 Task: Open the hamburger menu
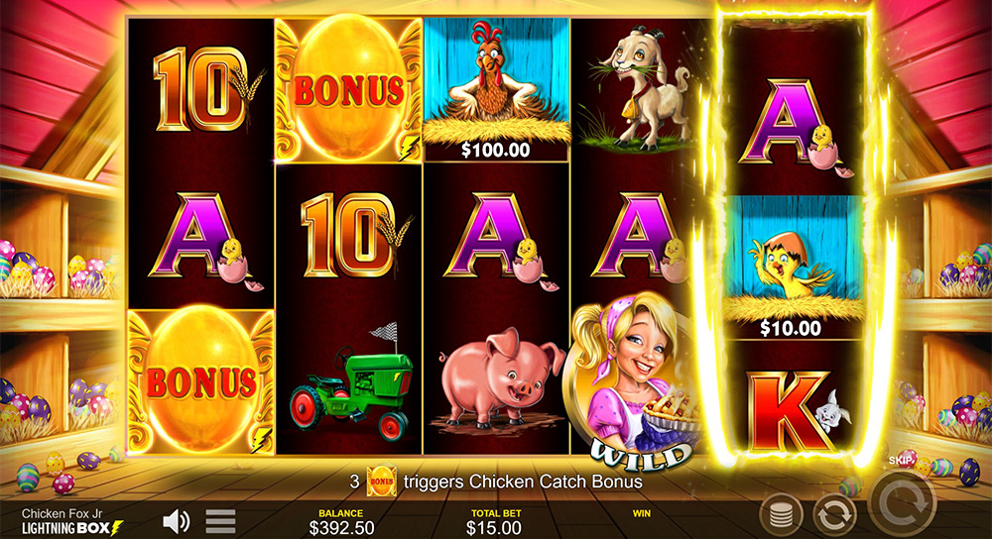(221, 521)
